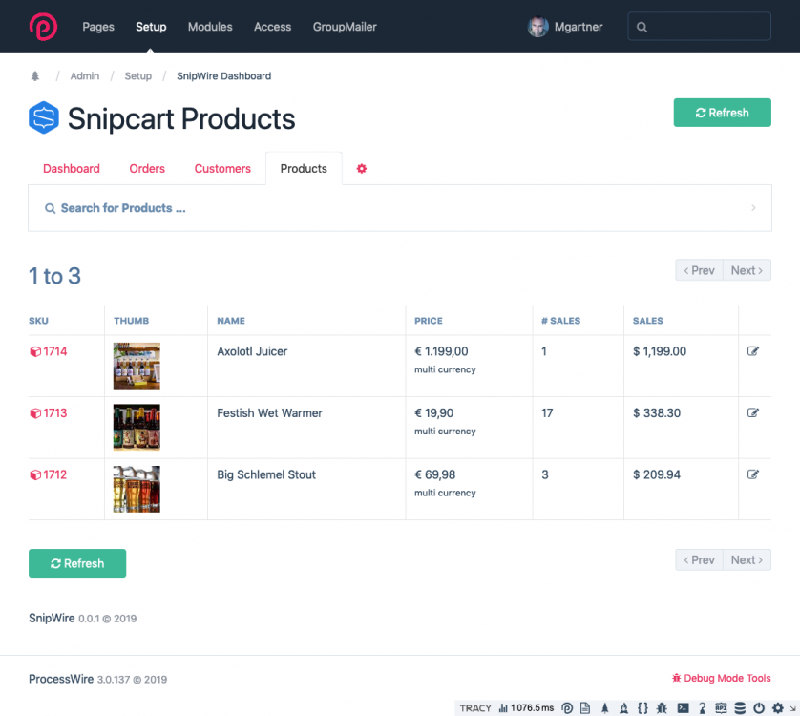Screen dimensions: 800x716
Task: Open Debug Mode Tools link
Action: 721,678
